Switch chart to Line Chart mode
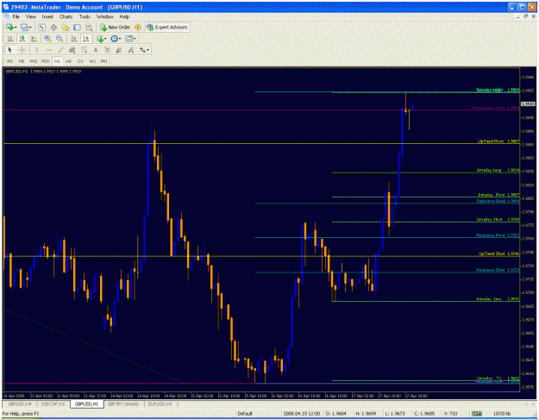This screenshot has height=419, width=539. point(34,39)
